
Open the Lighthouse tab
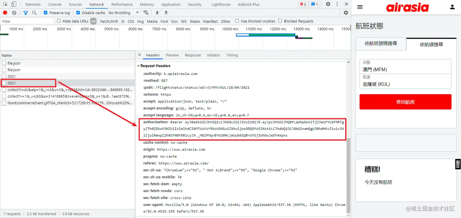221,5
